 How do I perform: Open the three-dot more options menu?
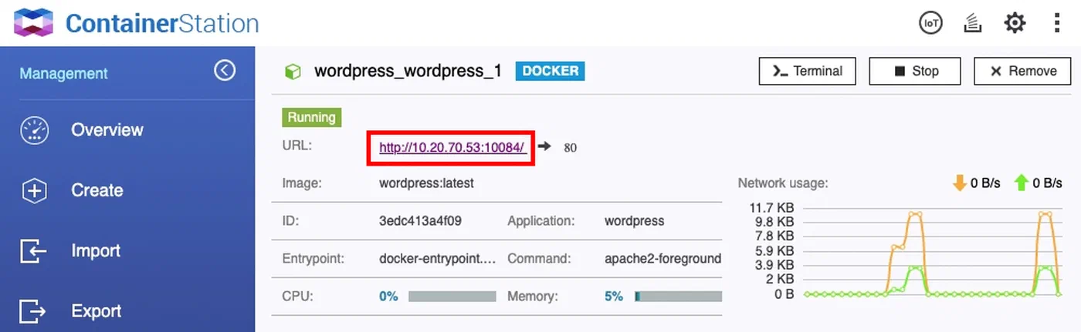[1057, 23]
